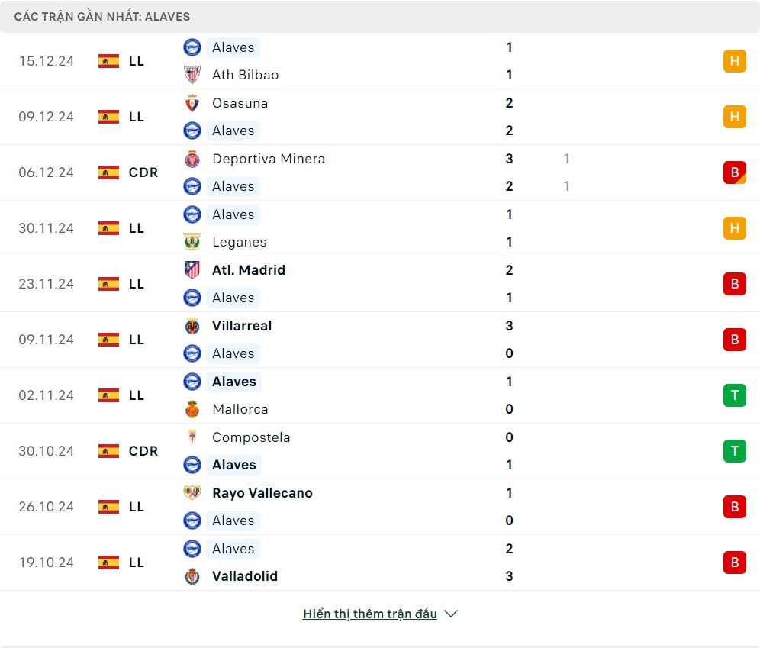This screenshot has width=760, height=648.
Task: Open 'Hiển thị thêm trận đấu' link
Action: [x=370, y=614]
